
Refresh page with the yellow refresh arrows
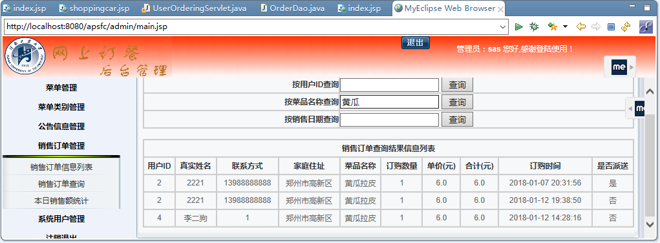[626, 26]
